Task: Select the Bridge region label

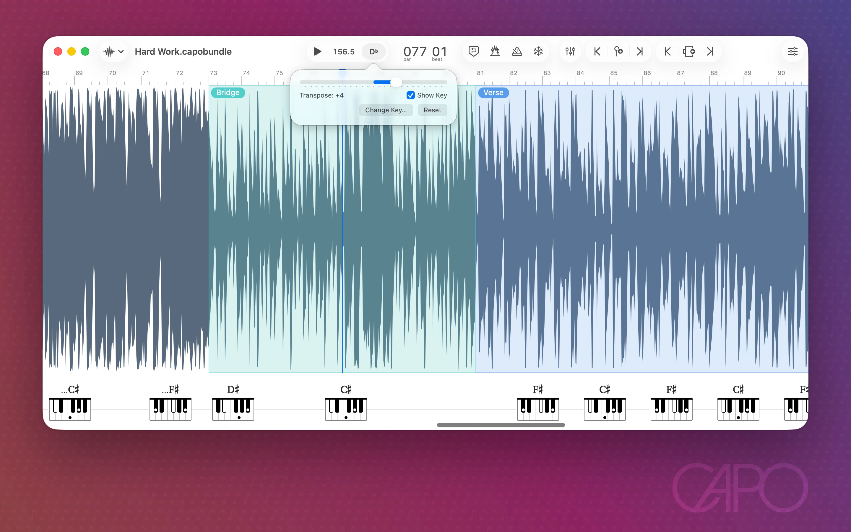Action: point(228,93)
